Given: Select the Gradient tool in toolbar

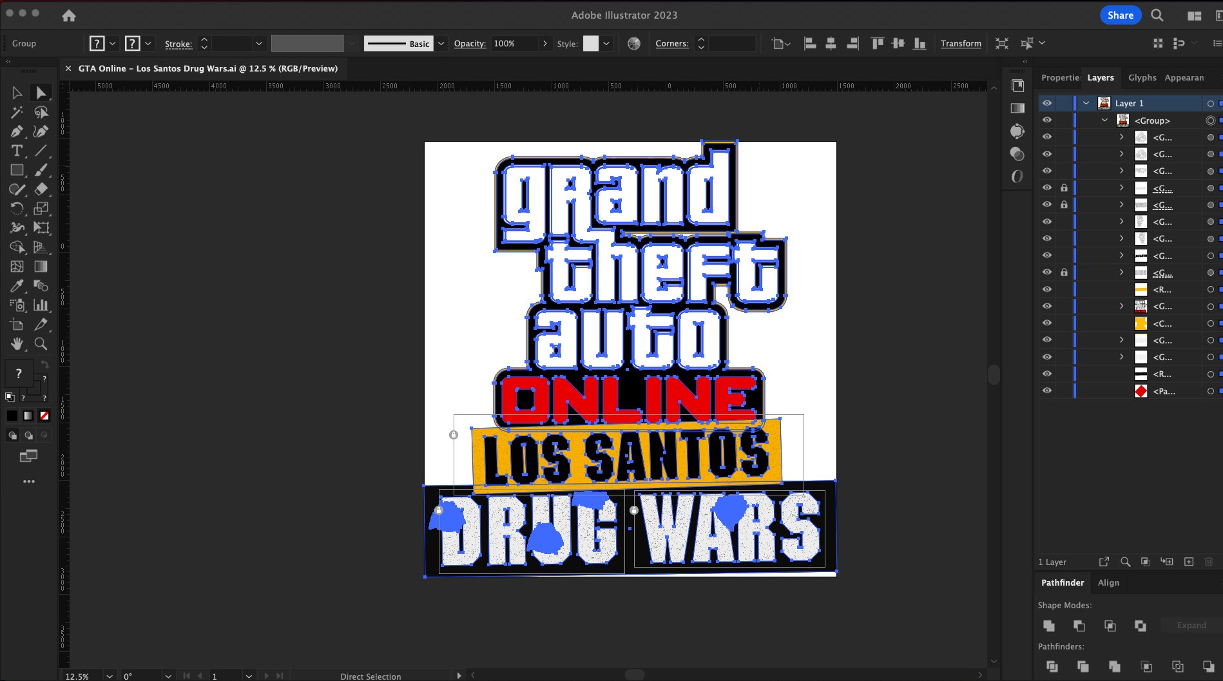Looking at the screenshot, I should [41, 267].
